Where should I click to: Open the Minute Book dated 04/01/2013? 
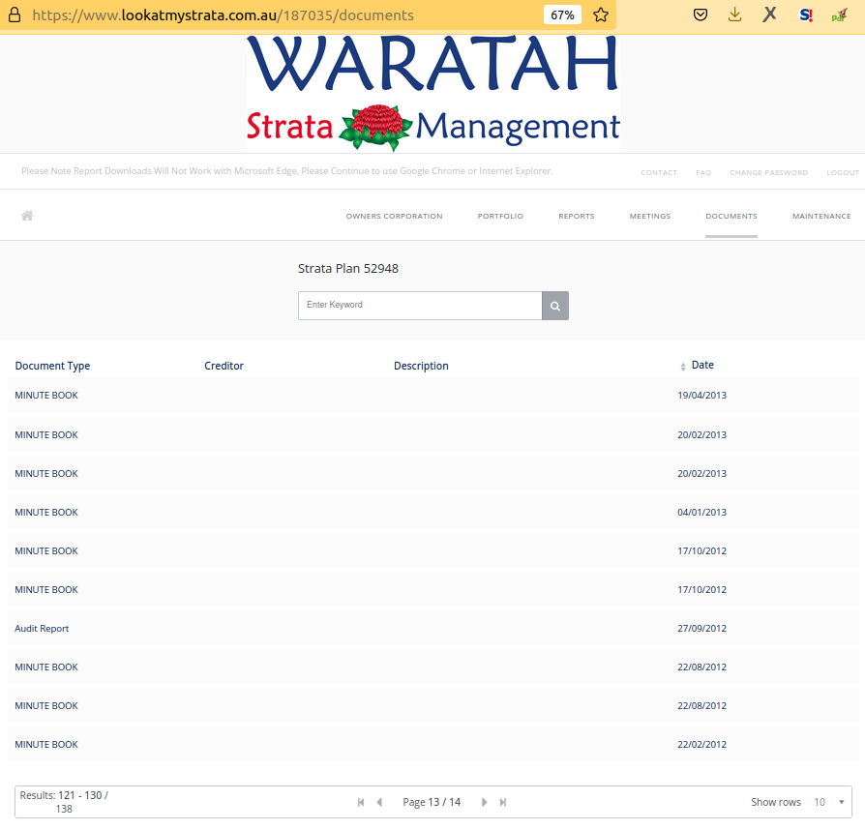pyautogui.click(x=432, y=513)
